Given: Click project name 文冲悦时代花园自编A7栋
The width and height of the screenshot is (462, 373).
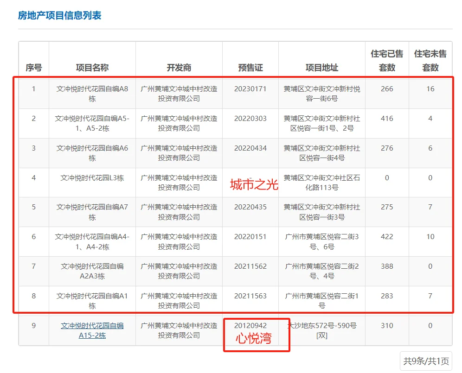Looking at the screenshot, I should (92, 212).
